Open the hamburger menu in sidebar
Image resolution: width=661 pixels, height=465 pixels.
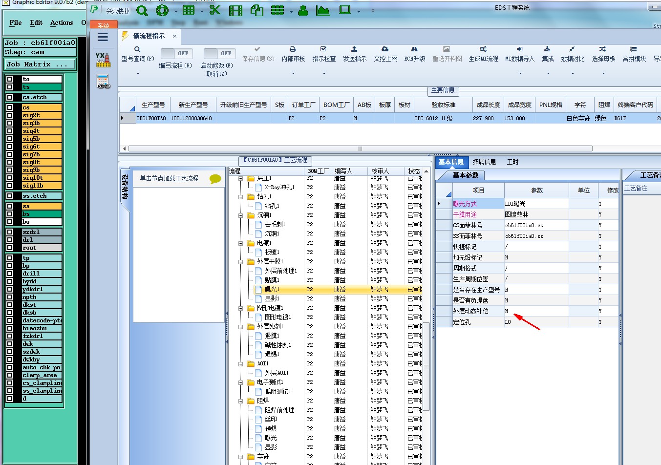pyautogui.click(x=103, y=37)
